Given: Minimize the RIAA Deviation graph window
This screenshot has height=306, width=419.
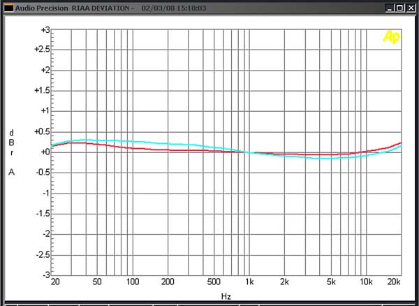Looking at the screenshot, I should point(390,8).
